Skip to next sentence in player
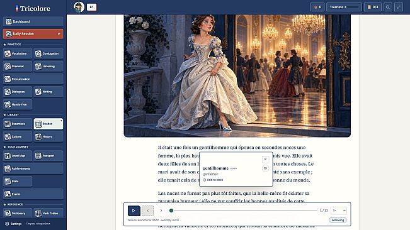Viewport: 410px width, 230px height. click(161, 211)
